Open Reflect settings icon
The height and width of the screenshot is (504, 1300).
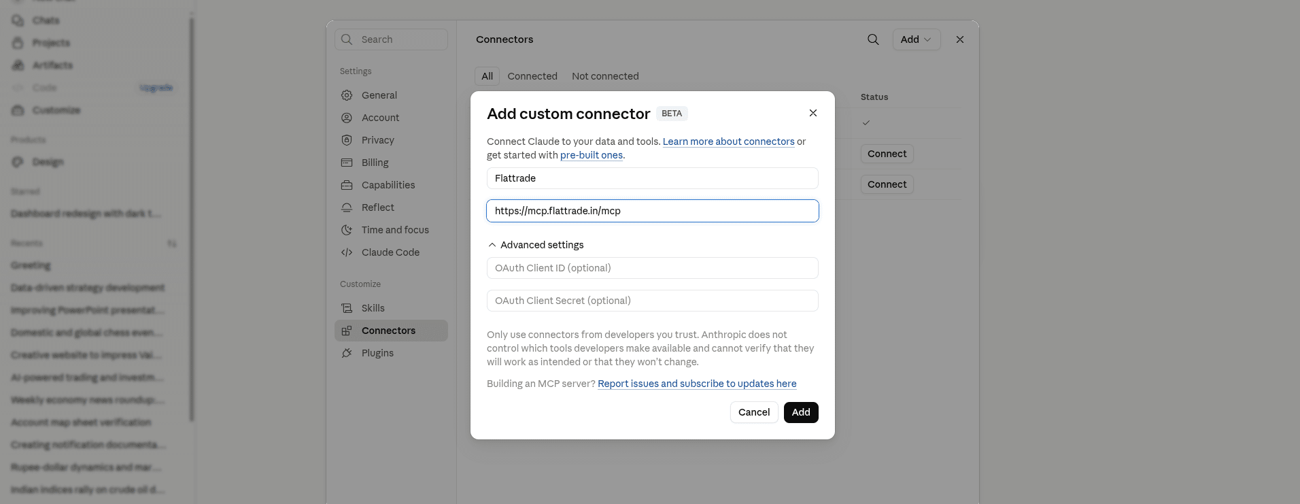347,207
